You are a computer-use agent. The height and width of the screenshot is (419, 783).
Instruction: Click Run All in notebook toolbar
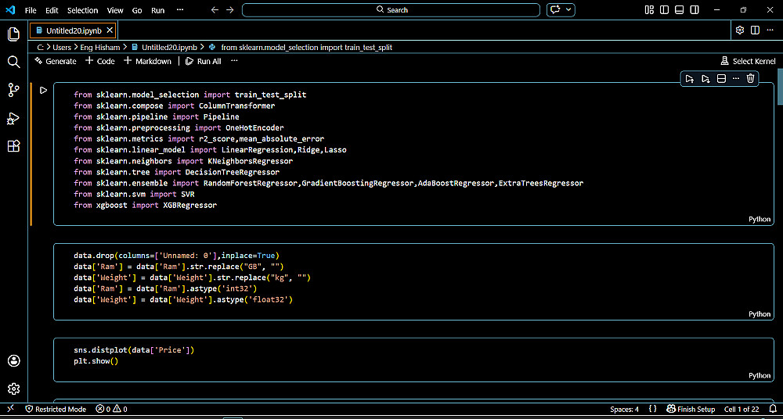tap(203, 61)
